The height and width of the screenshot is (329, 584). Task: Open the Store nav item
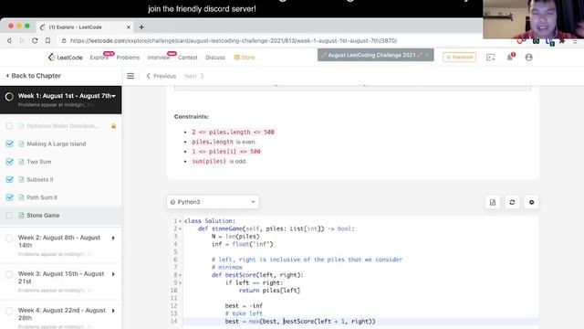tap(245, 58)
